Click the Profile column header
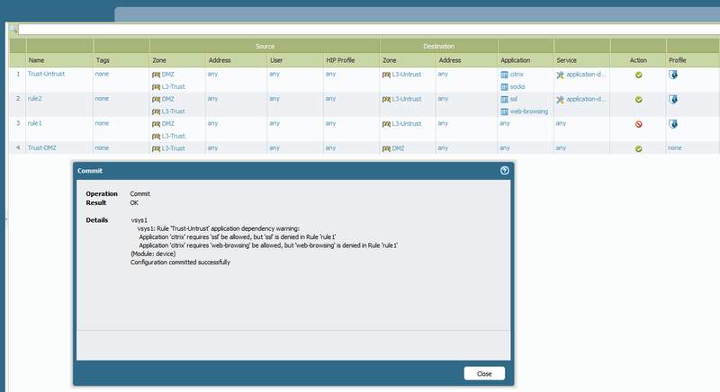 tap(693, 60)
